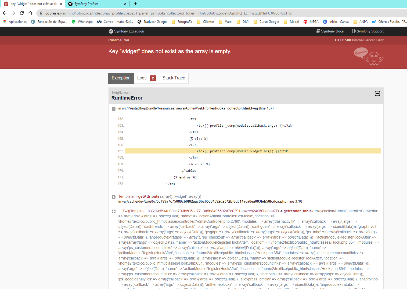Image resolution: width=407 pixels, height=289 pixels.
Task: Open the DIVI bookmarks folder
Action: click(x=243, y=22)
